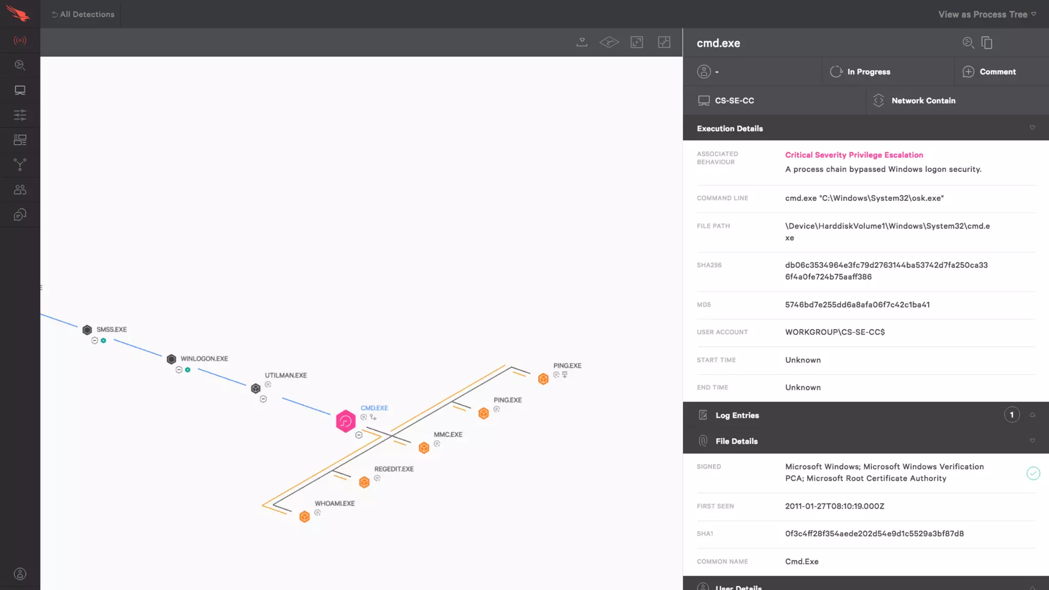Collapse children under WINLOGON.EXE node
This screenshot has width=1049, height=590.
tap(179, 370)
